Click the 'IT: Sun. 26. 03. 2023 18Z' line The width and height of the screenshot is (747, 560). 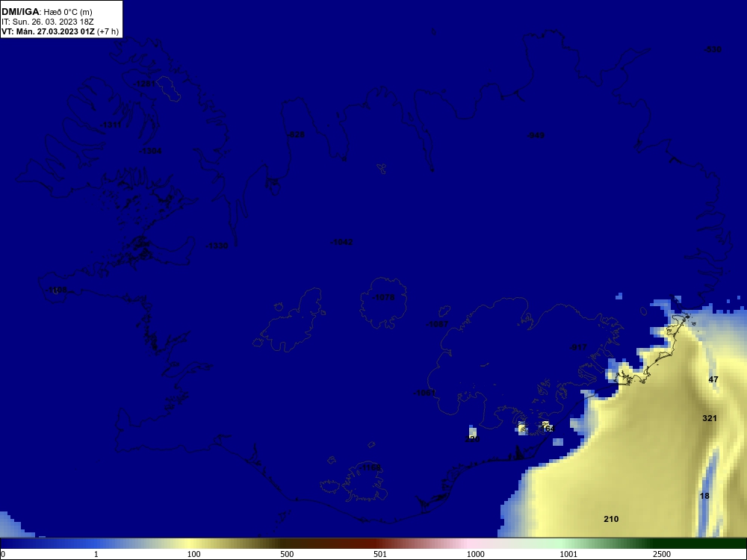coord(48,22)
